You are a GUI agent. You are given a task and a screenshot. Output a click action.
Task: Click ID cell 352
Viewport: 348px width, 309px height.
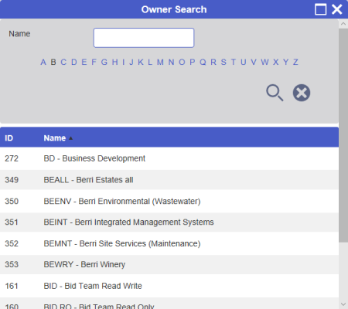(12, 243)
